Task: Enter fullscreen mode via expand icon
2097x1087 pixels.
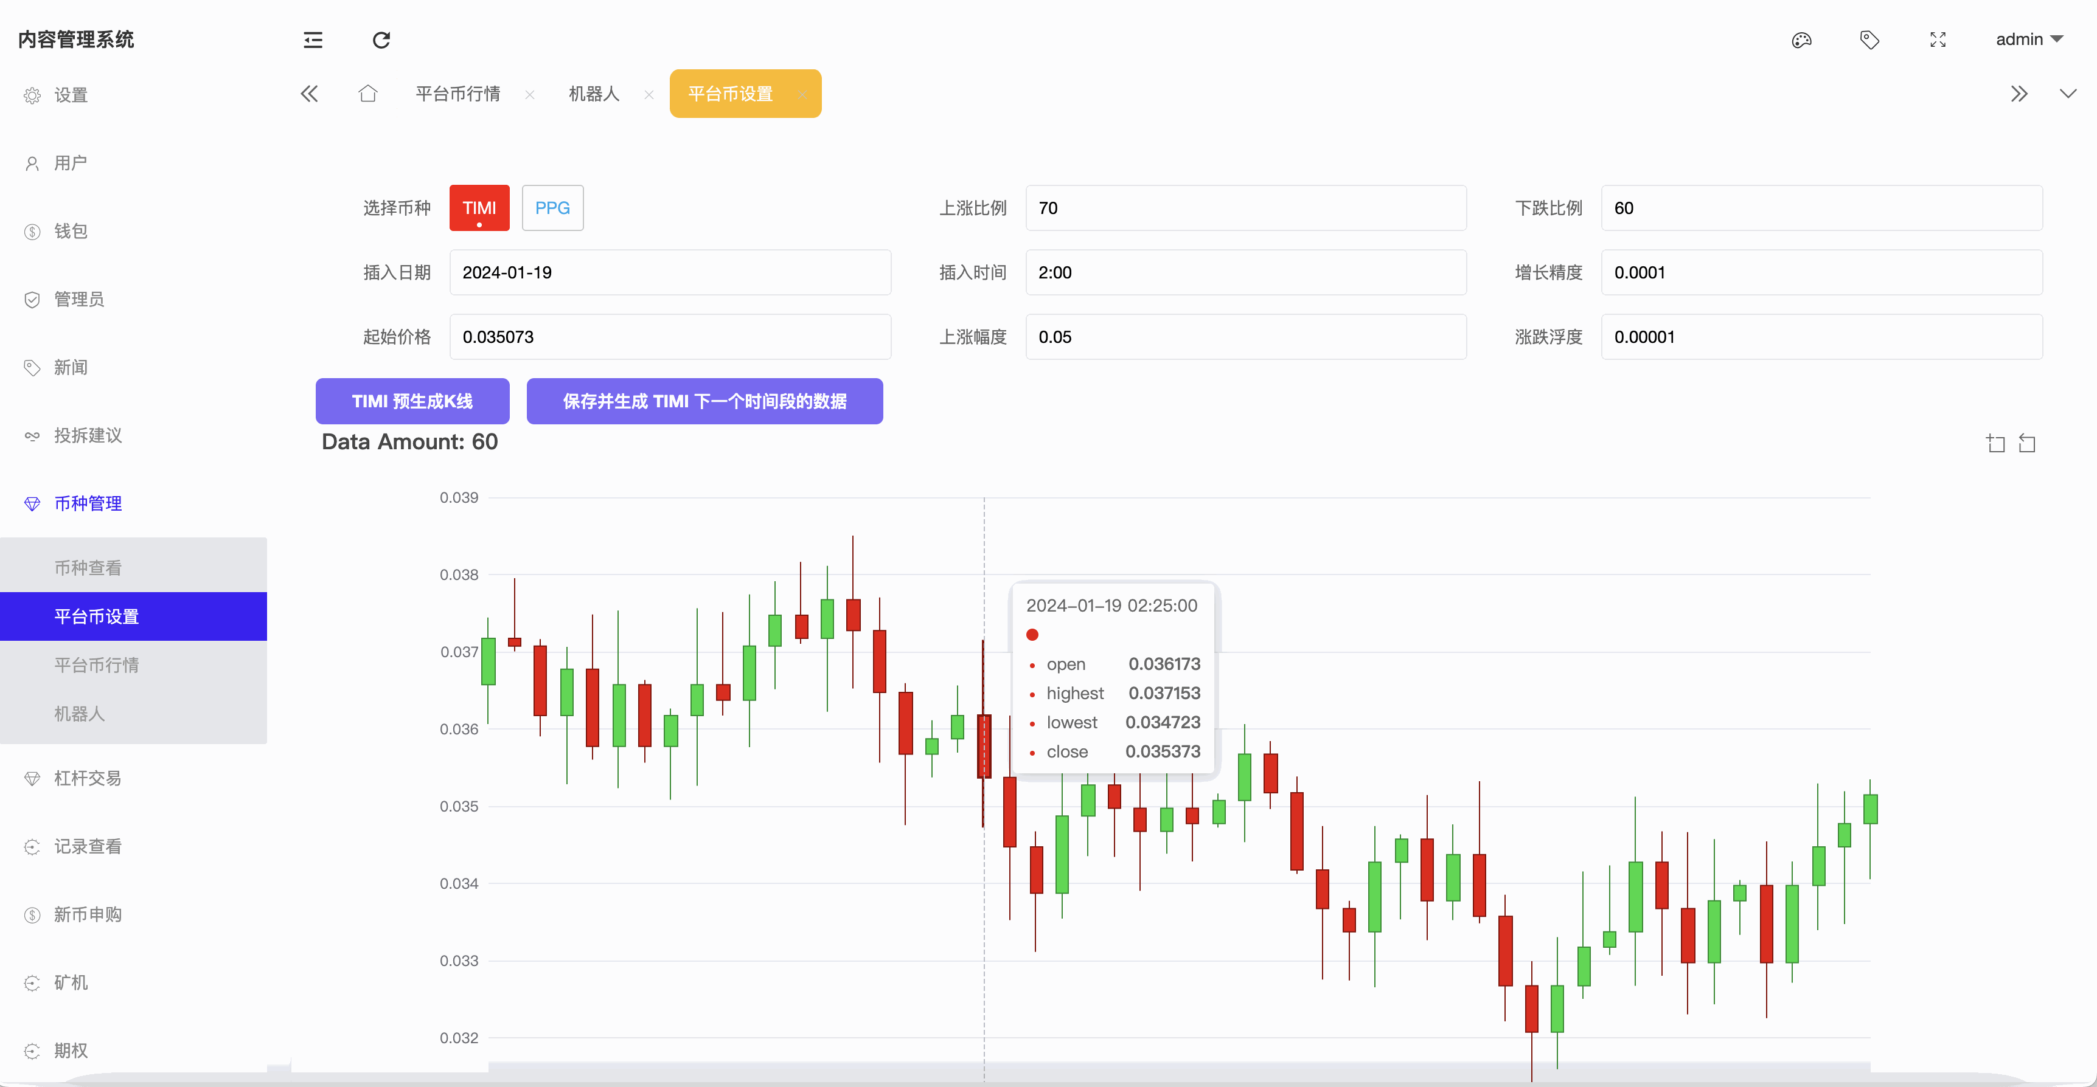Action: (x=1938, y=39)
